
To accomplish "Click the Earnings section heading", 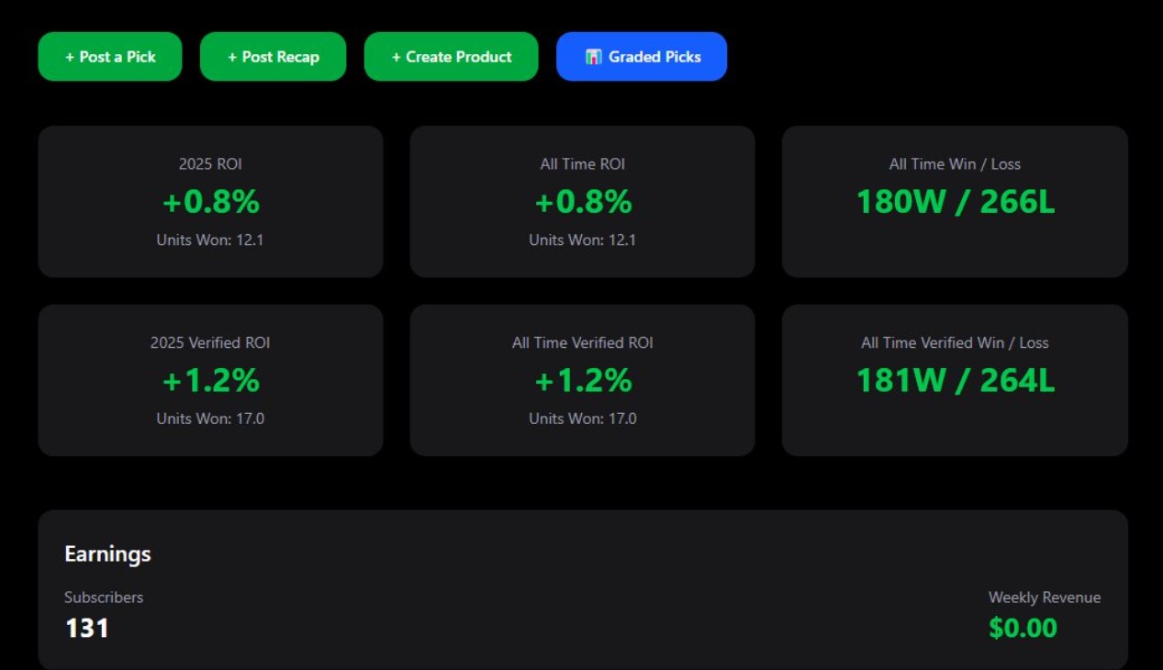I will pos(107,553).
